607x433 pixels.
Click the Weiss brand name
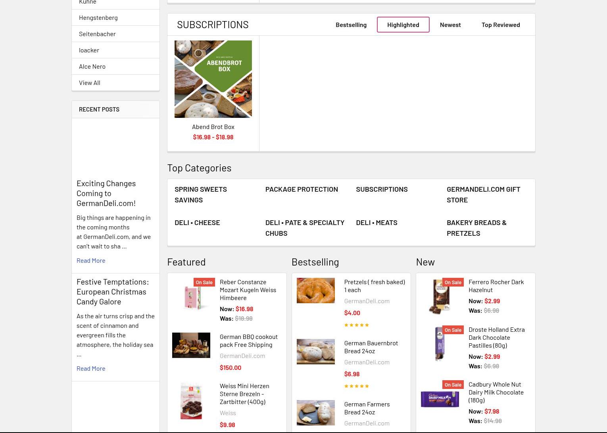tap(228, 413)
